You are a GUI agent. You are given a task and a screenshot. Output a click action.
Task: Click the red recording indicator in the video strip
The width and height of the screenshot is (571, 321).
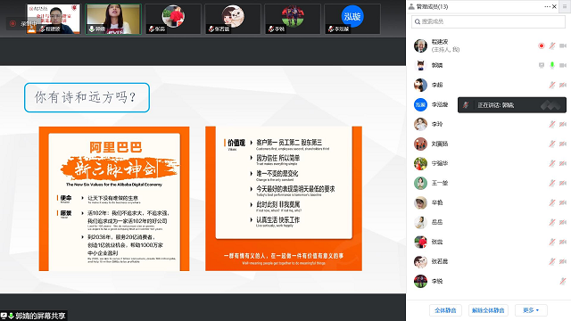[x=12, y=24]
